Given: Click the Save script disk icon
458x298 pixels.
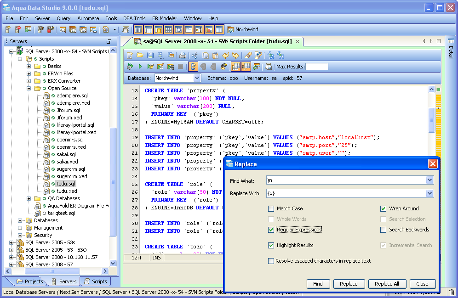Looking at the screenshot, I should [x=150, y=56].
